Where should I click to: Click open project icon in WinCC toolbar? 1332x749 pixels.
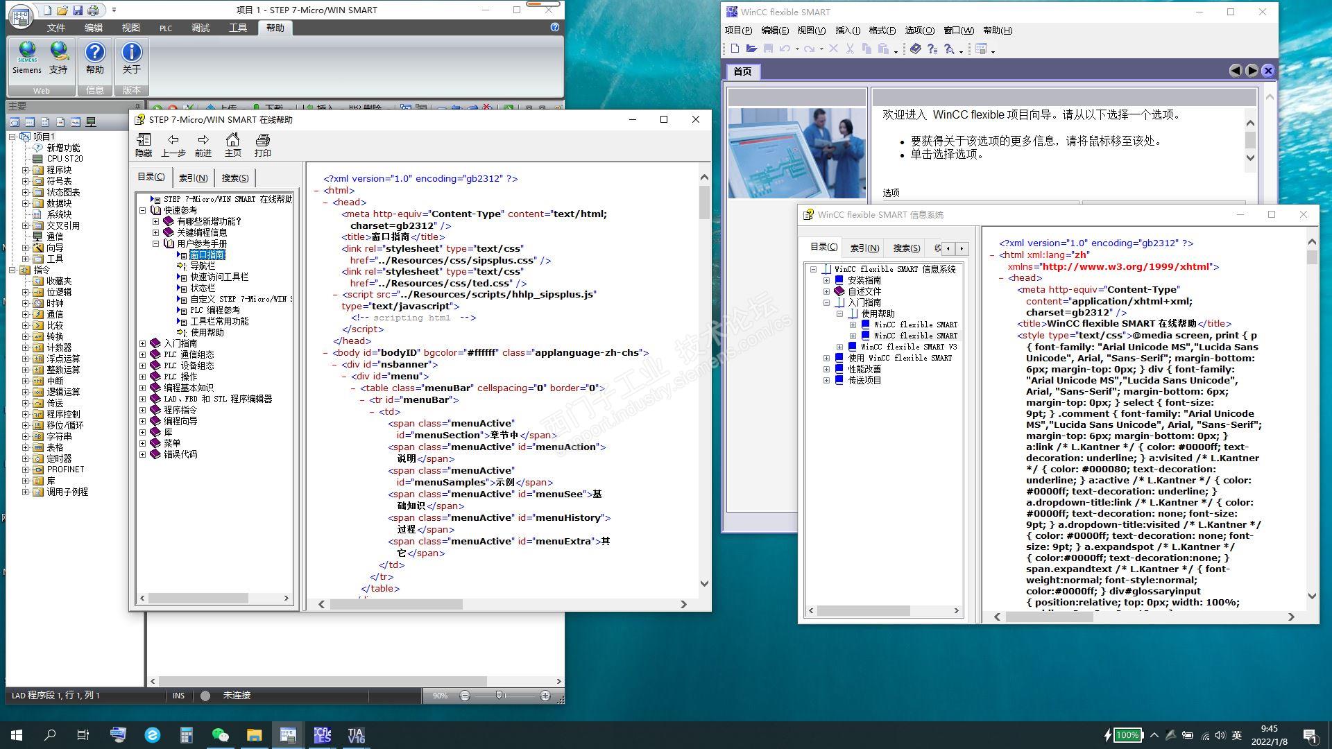click(751, 49)
